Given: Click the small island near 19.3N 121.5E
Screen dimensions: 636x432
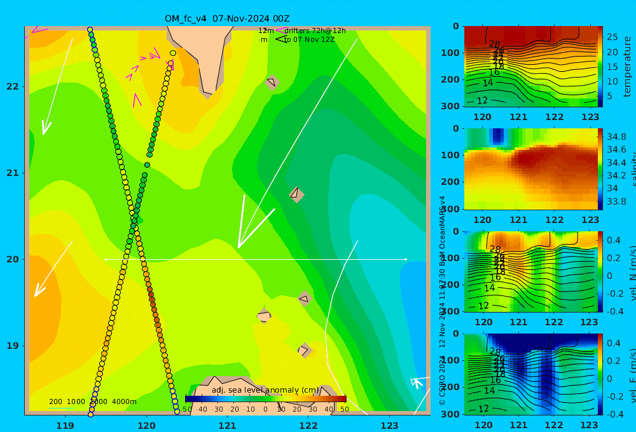Looking at the screenshot, I should pos(265,316).
